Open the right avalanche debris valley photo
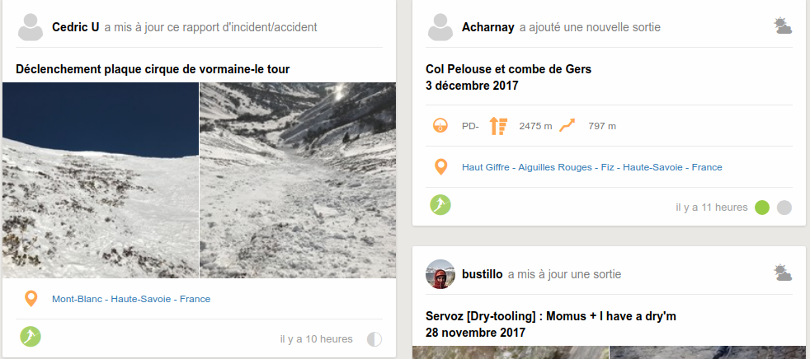Viewport: 810px width, 359px height. (298, 180)
